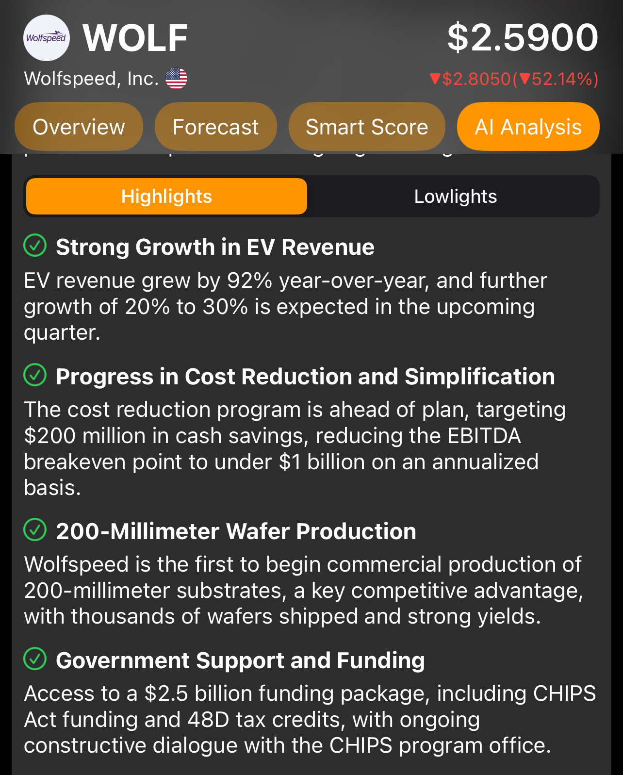The width and height of the screenshot is (623, 775).
Task: Click the green check icon beside Government Support and Funding
Action: pos(35,659)
